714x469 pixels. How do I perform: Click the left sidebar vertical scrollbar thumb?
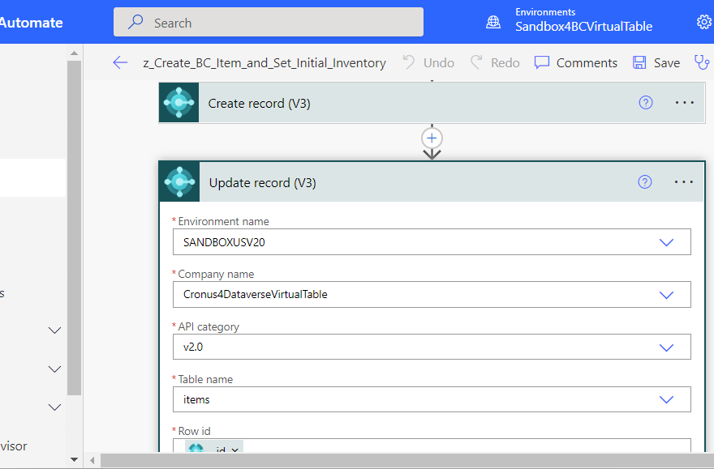click(74, 228)
